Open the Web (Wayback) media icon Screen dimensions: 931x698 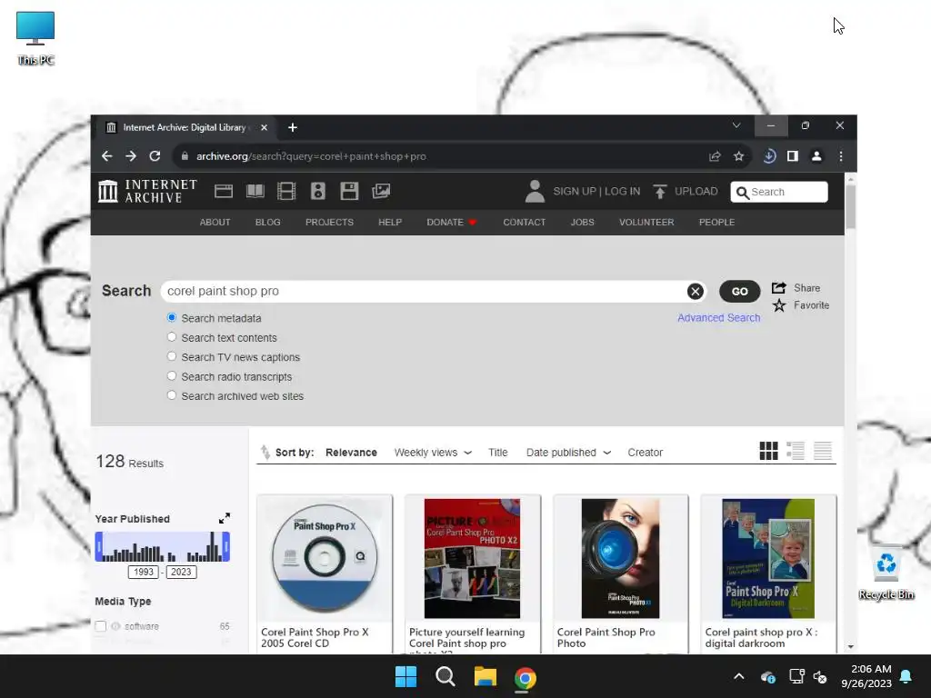[x=224, y=191]
